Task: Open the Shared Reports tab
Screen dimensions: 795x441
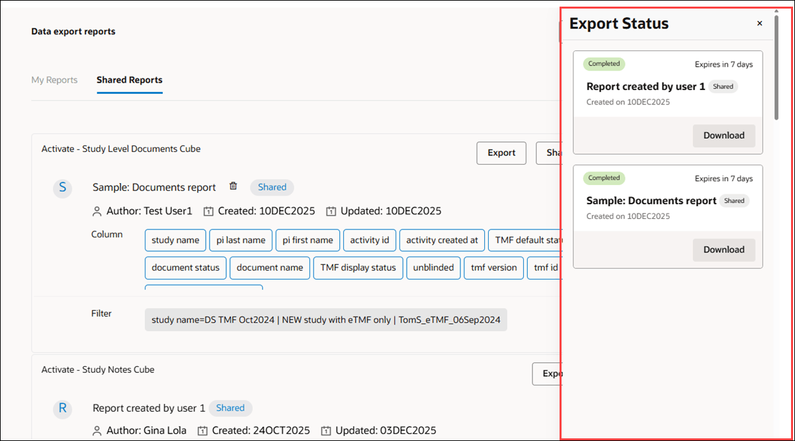Action: [129, 79]
